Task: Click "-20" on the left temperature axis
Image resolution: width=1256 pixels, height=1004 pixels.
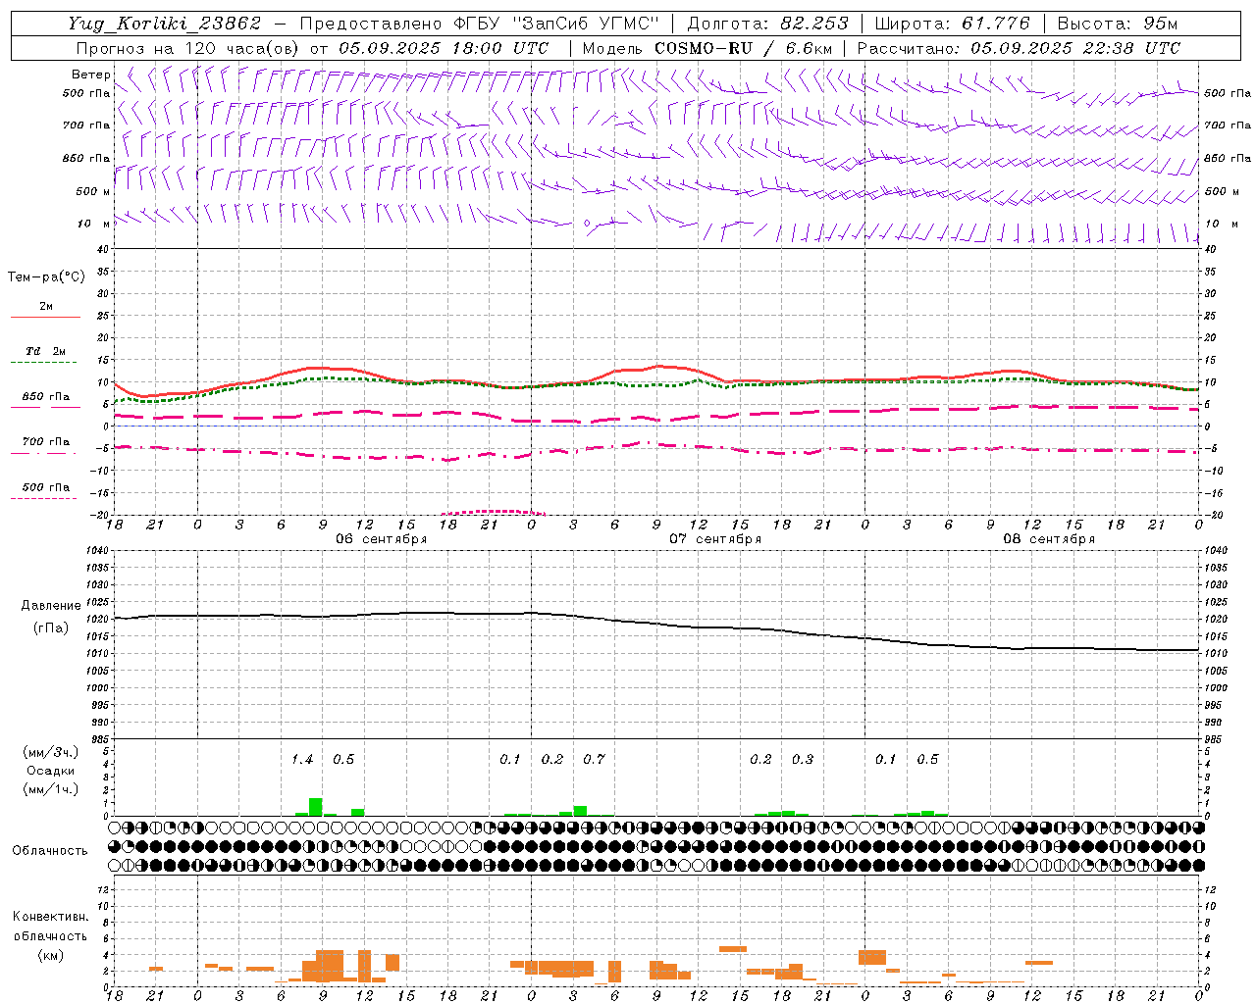Action: 98,515
